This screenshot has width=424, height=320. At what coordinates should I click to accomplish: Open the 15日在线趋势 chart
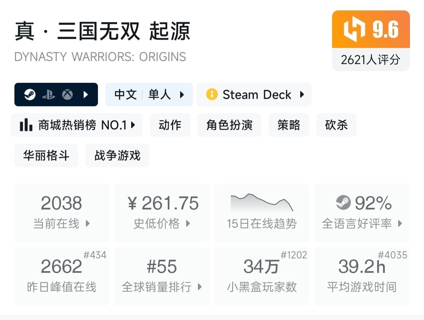coord(262,212)
